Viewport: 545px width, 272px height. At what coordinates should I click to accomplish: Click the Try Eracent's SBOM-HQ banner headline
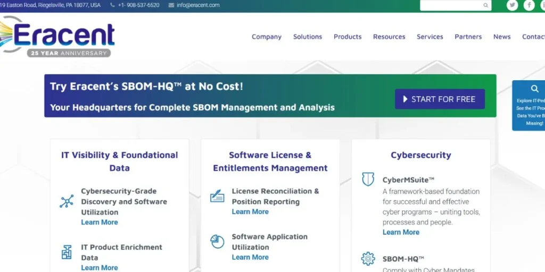[x=146, y=87]
